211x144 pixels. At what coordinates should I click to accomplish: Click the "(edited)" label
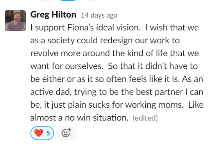(x=145, y=118)
